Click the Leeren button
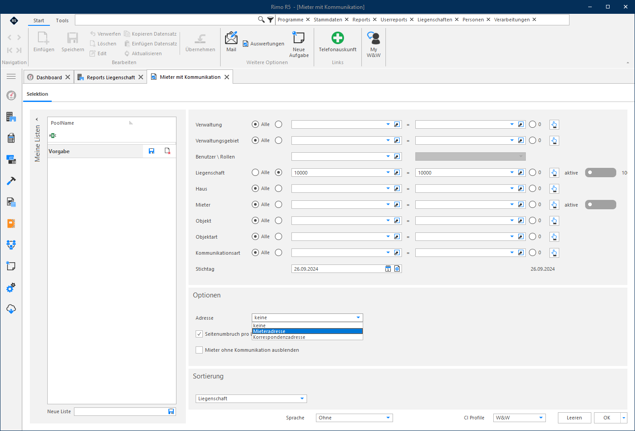The image size is (635, 431). coord(574,418)
